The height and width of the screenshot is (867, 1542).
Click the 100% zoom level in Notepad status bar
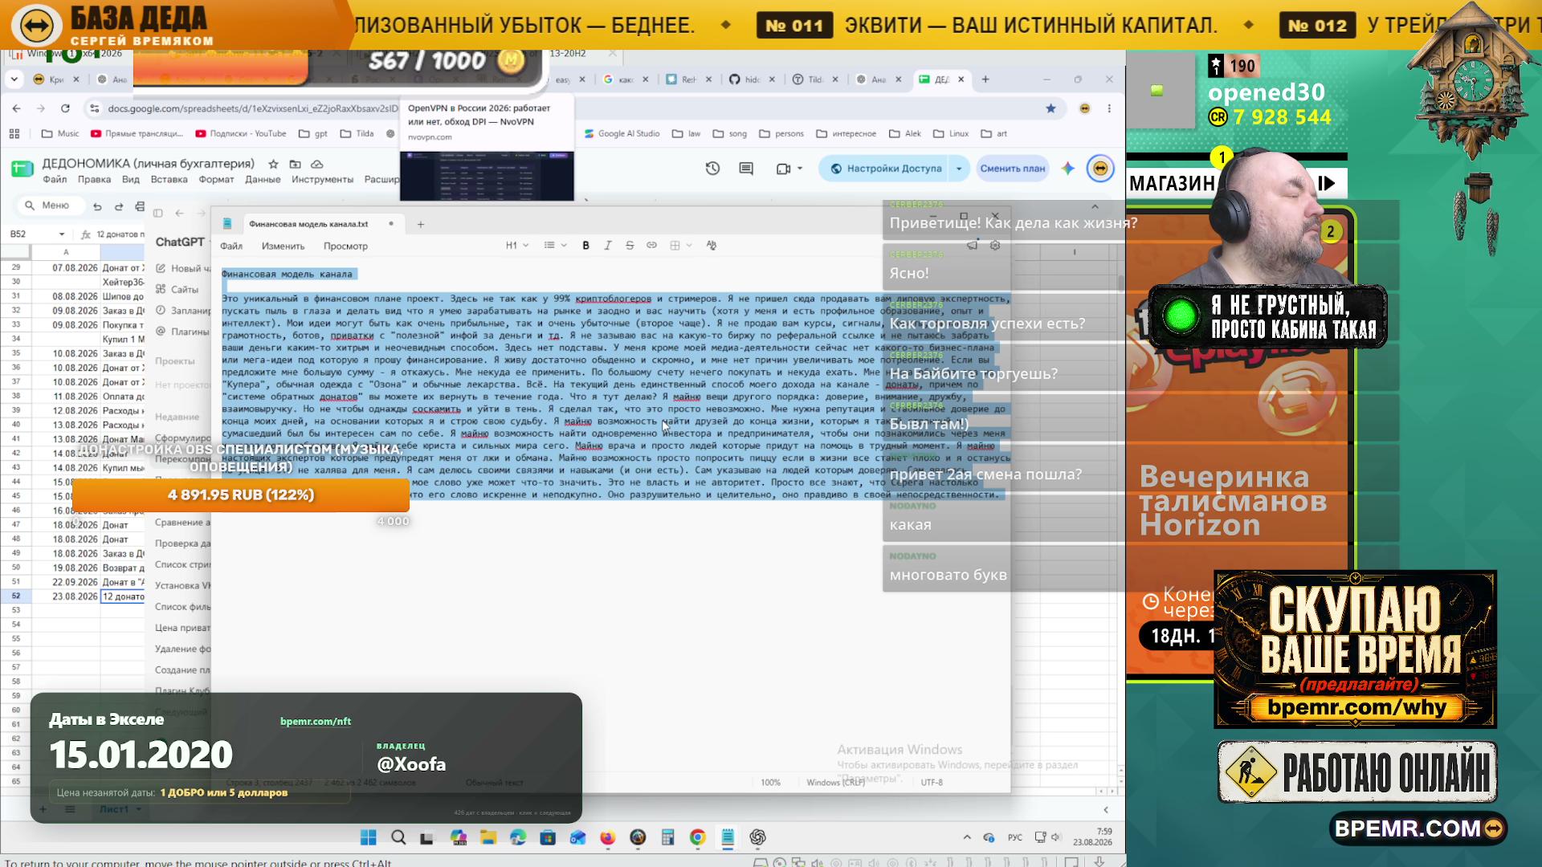pos(771,783)
